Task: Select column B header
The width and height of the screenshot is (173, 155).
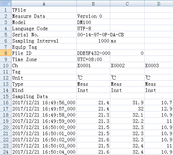Action: pos(93,3)
